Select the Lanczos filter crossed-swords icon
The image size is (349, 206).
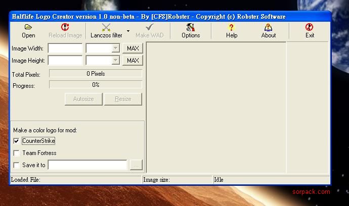[x=106, y=27]
